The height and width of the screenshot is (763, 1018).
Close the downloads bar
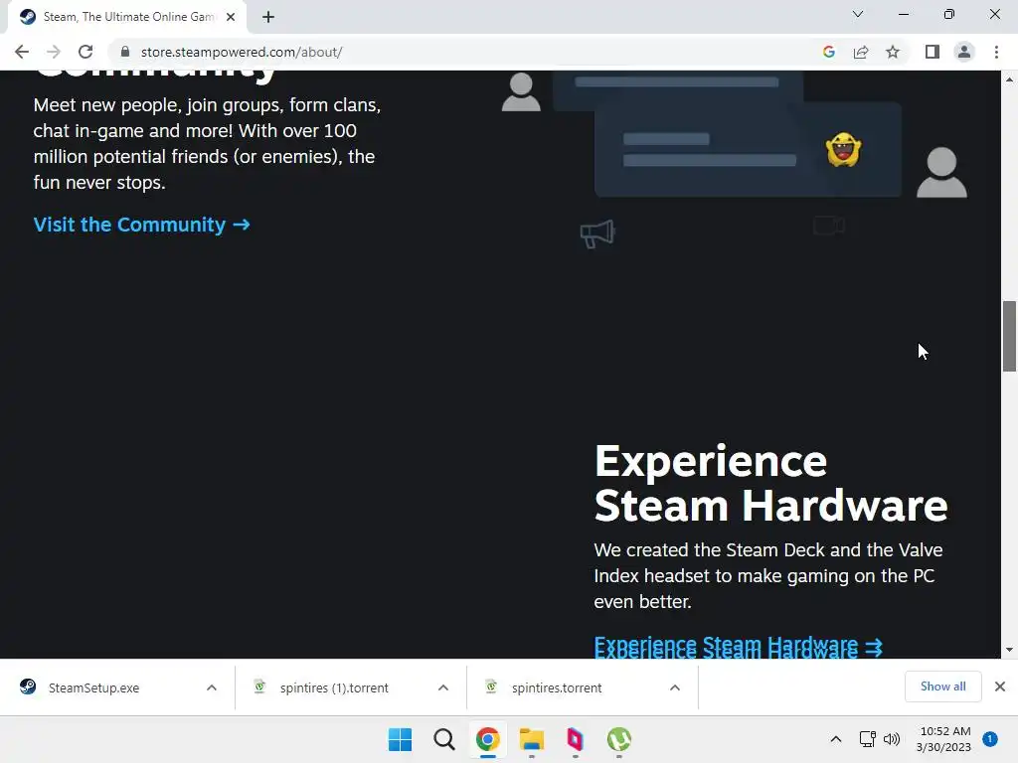click(x=1000, y=687)
